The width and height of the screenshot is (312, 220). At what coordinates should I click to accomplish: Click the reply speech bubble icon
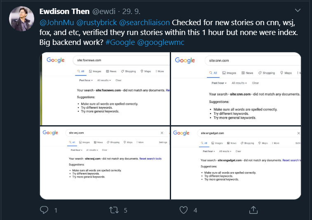click(x=44, y=210)
